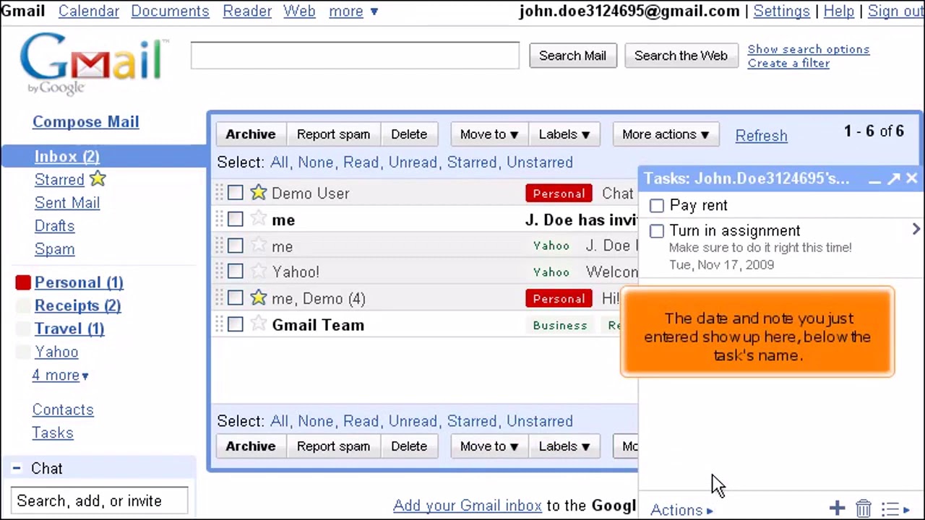Click Compose Mail
925x520 pixels.
point(85,121)
